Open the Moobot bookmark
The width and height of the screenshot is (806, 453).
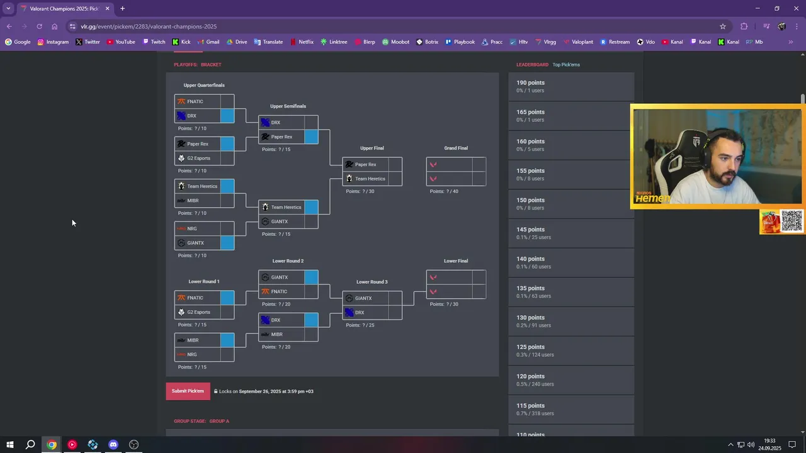point(395,42)
